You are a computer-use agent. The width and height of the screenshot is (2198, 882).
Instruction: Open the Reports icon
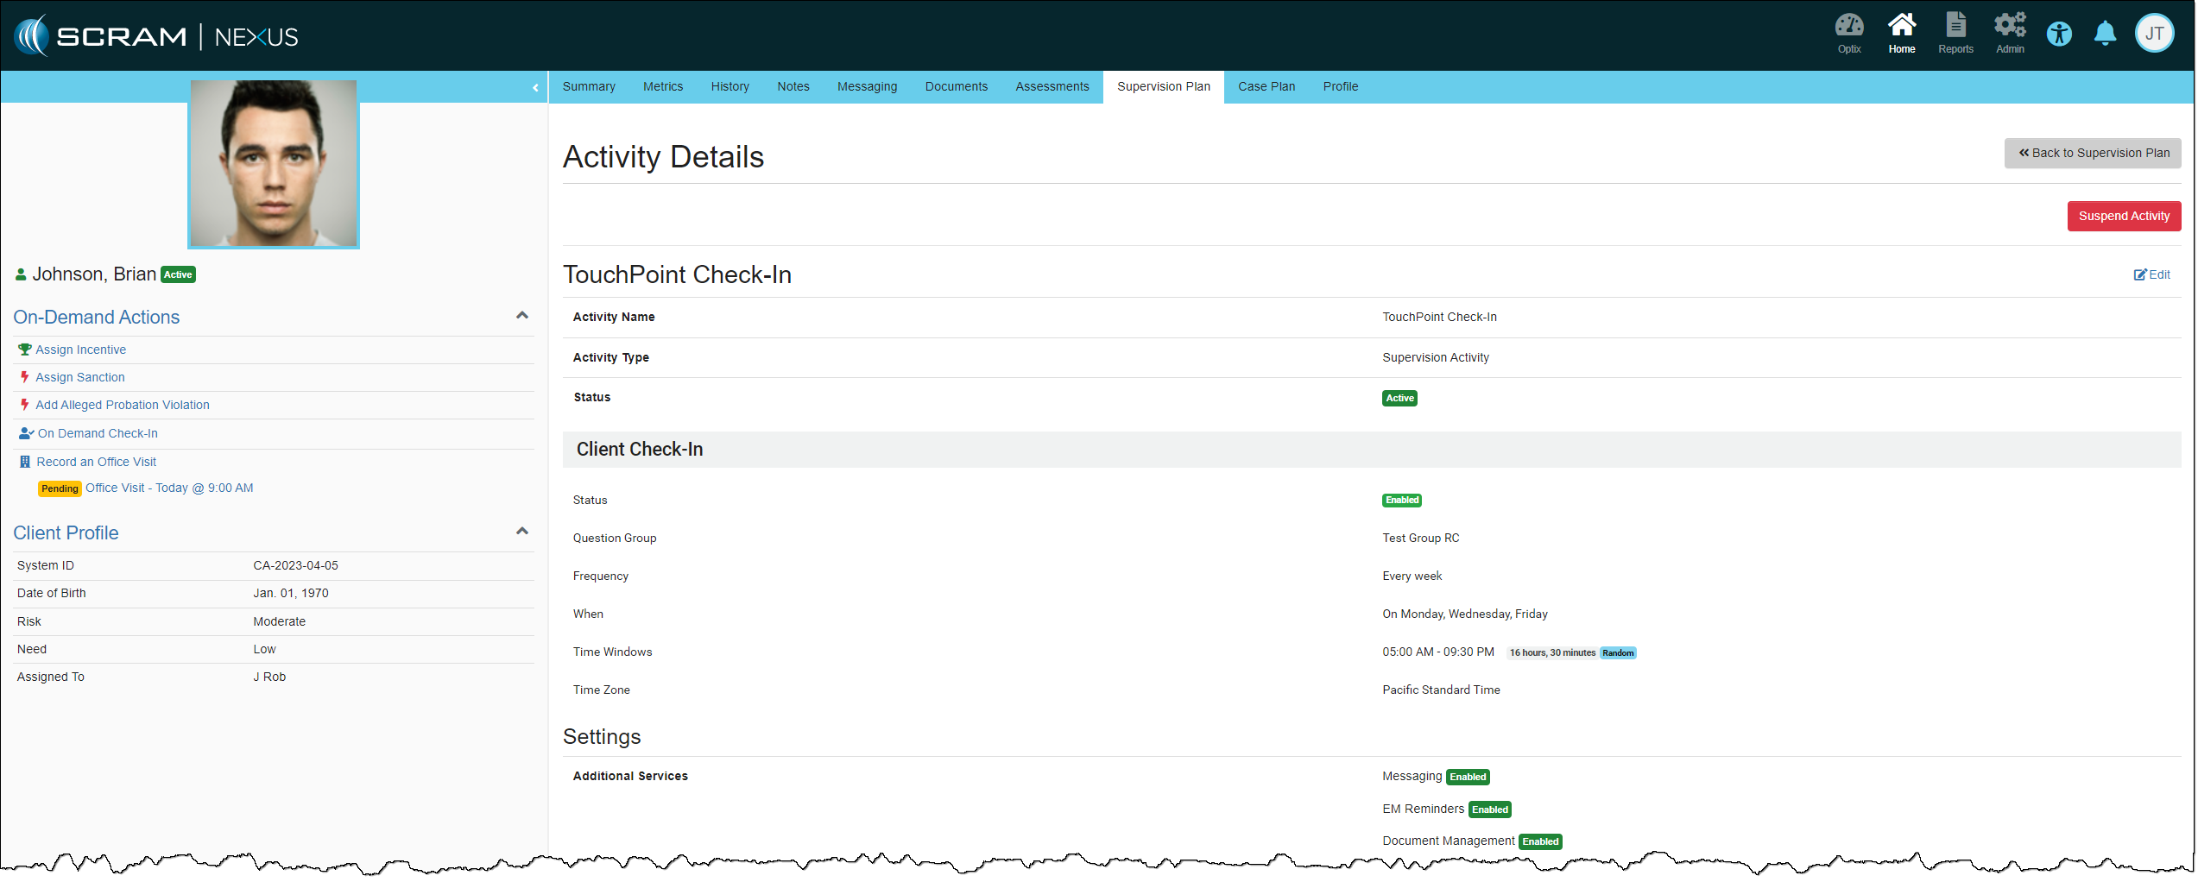(x=1955, y=34)
